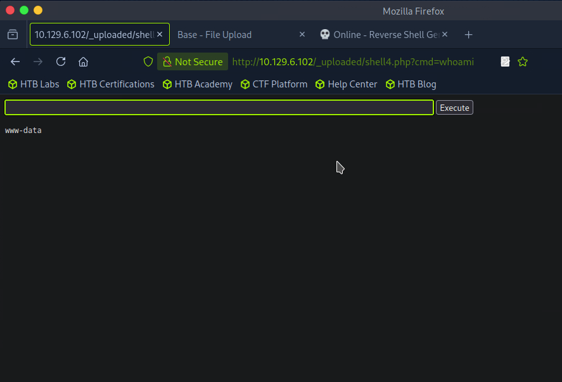The width and height of the screenshot is (562, 382).
Task: Open the HTB Labs bookmark
Action: pyautogui.click(x=34, y=84)
